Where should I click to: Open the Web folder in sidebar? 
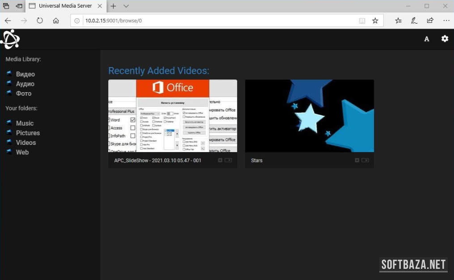coord(22,152)
